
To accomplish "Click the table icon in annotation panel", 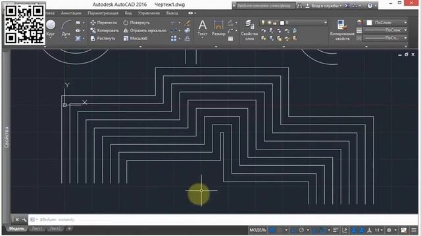I will [230, 39].
